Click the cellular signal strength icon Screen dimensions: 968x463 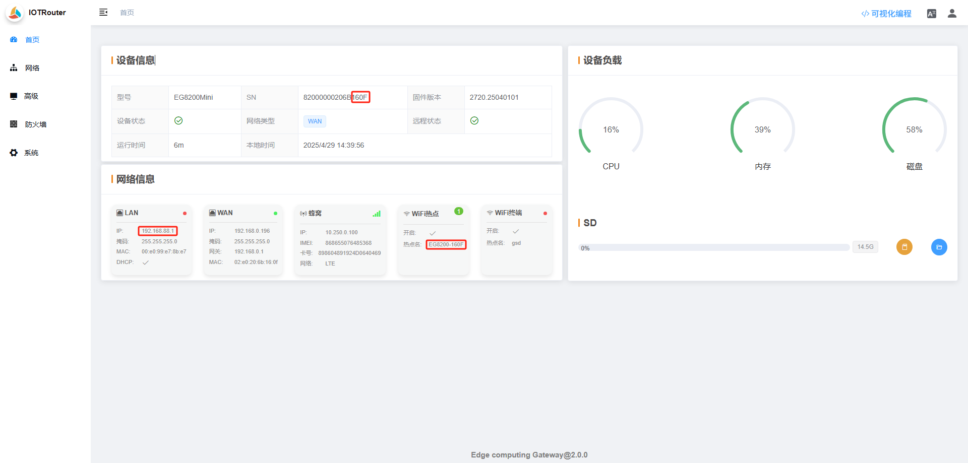pyautogui.click(x=377, y=214)
